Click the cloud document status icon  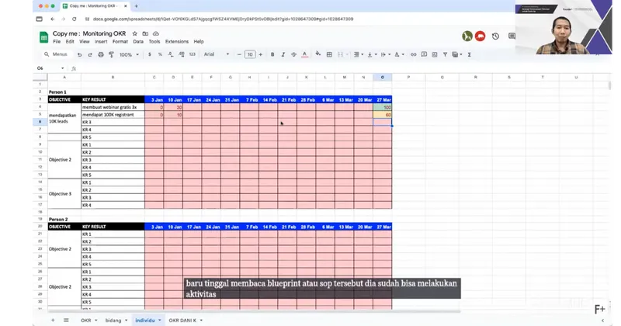coord(156,33)
